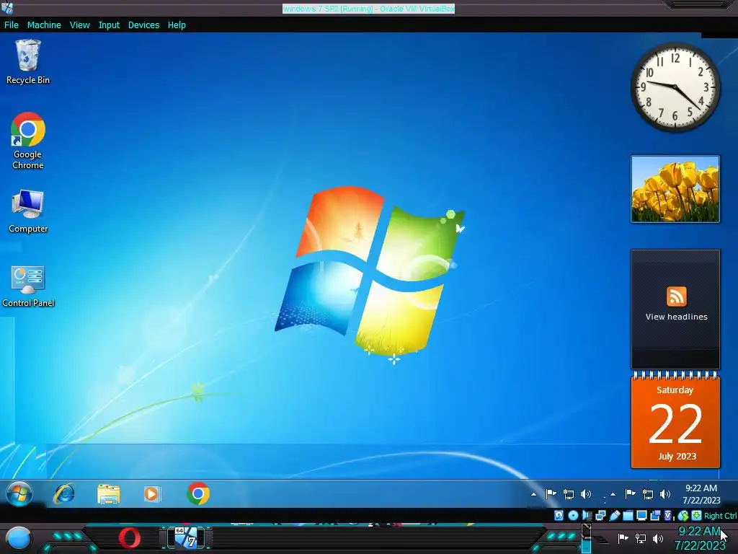Click the Saturday 22 calendar gadget
This screenshot has width=738, height=554.
point(675,421)
